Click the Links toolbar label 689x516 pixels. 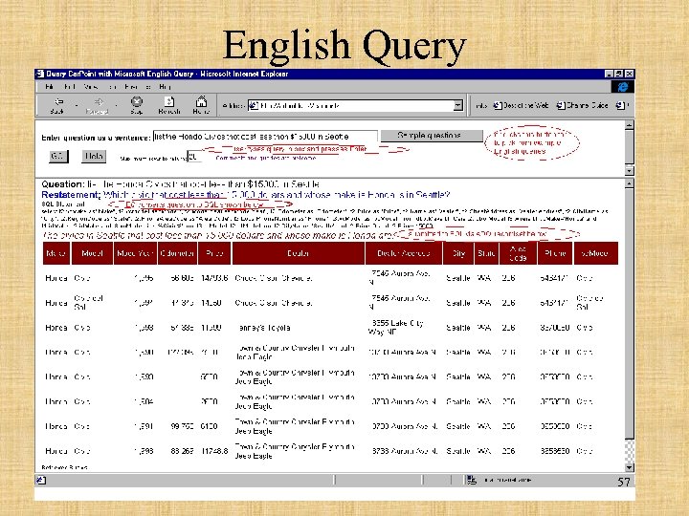481,105
